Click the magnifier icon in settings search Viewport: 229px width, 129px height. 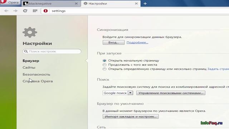coord(26,51)
